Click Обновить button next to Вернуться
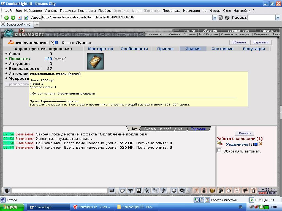 click(x=239, y=42)
